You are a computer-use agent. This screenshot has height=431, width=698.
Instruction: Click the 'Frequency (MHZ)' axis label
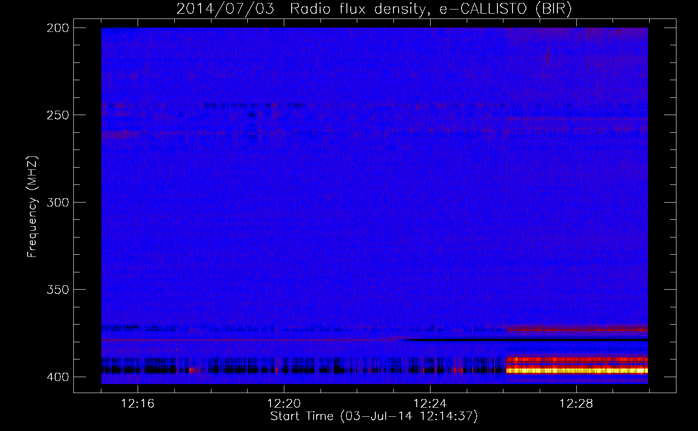coord(32,206)
